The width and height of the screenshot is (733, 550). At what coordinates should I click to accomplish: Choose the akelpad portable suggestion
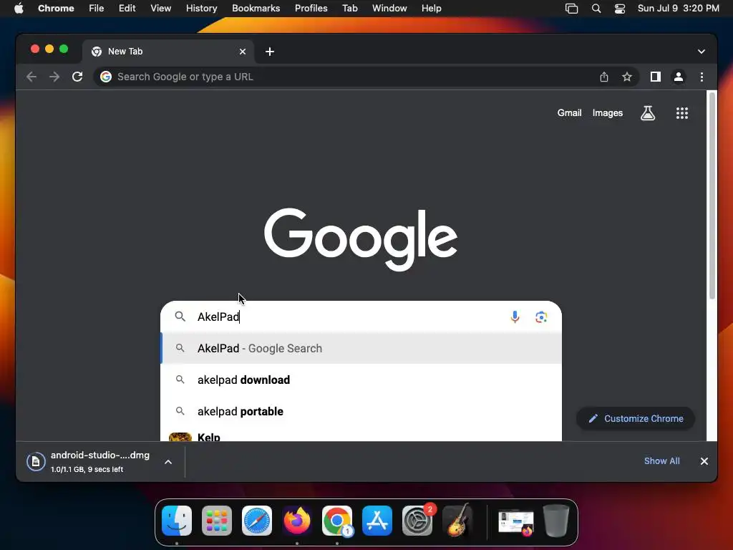point(361,411)
